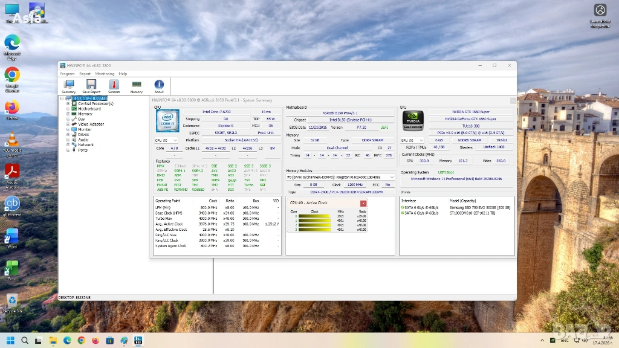Close the CPU #0 Active Clock popup
Viewport: 619px width, 348px height.
(363, 203)
